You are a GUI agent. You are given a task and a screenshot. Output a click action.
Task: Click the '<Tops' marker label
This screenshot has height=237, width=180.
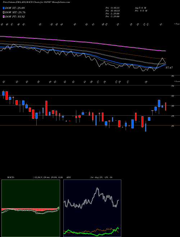tap(177, 24)
